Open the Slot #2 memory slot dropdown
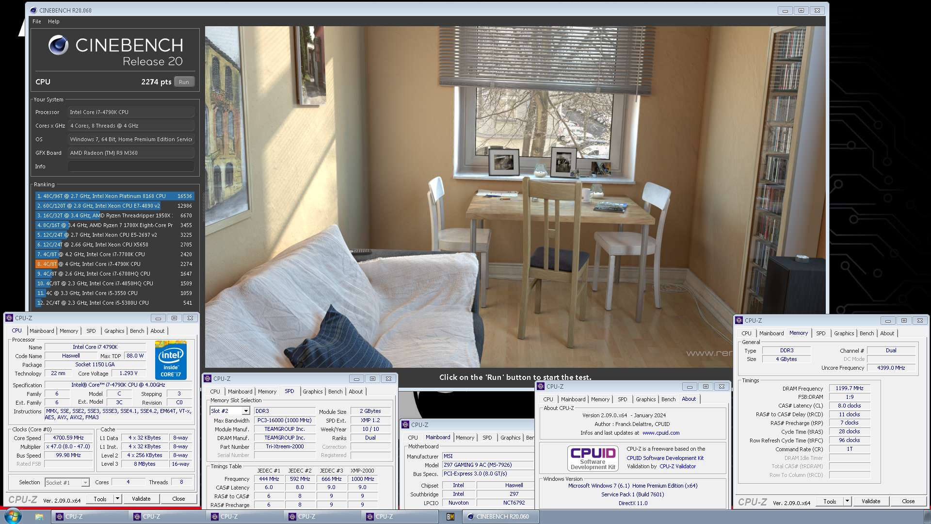This screenshot has width=931, height=524. point(246,411)
